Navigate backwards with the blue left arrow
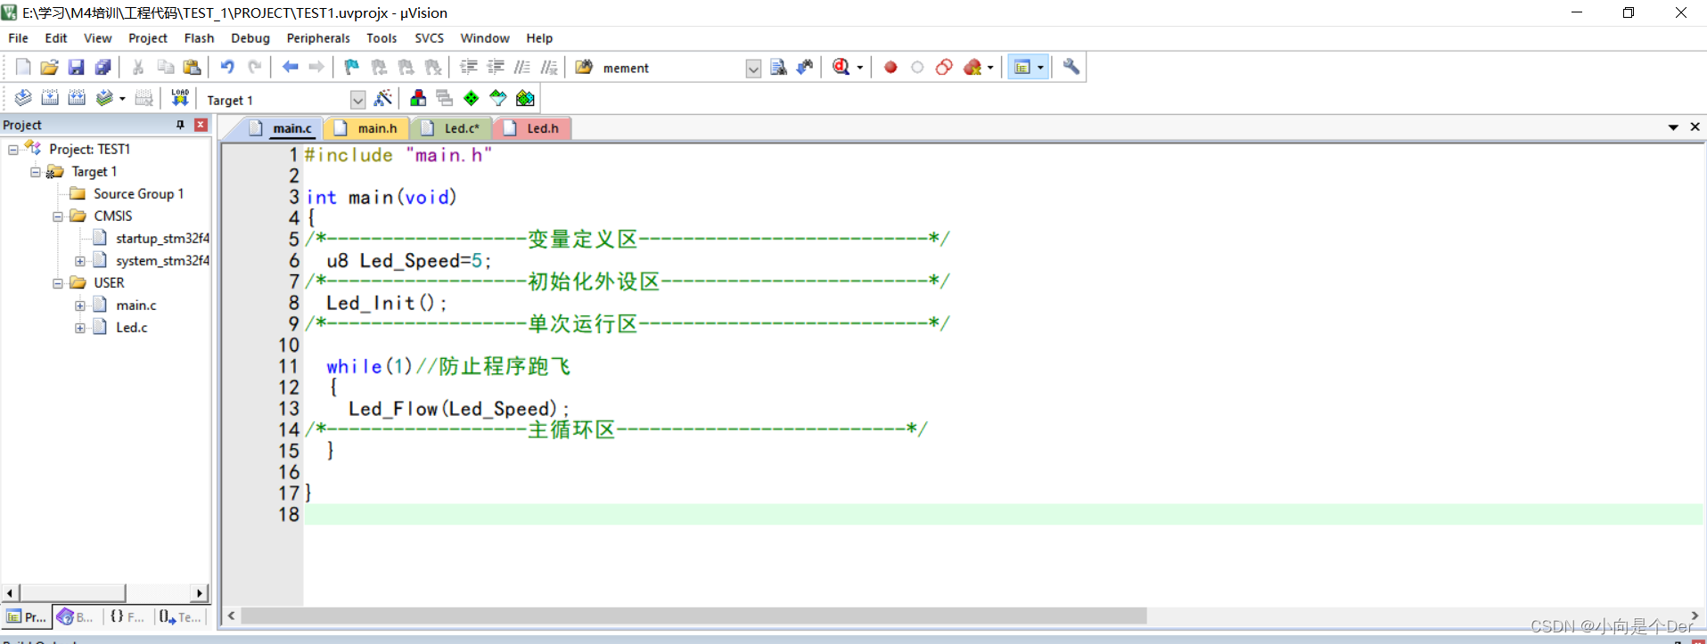The width and height of the screenshot is (1707, 644). point(290,67)
